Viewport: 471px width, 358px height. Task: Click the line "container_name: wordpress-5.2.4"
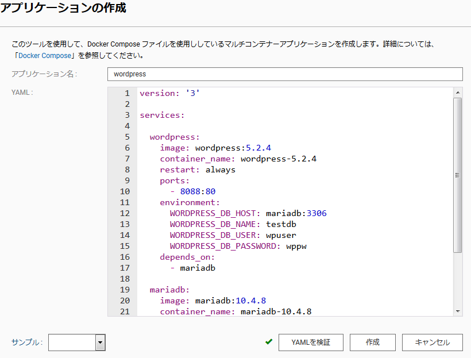point(238,159)
